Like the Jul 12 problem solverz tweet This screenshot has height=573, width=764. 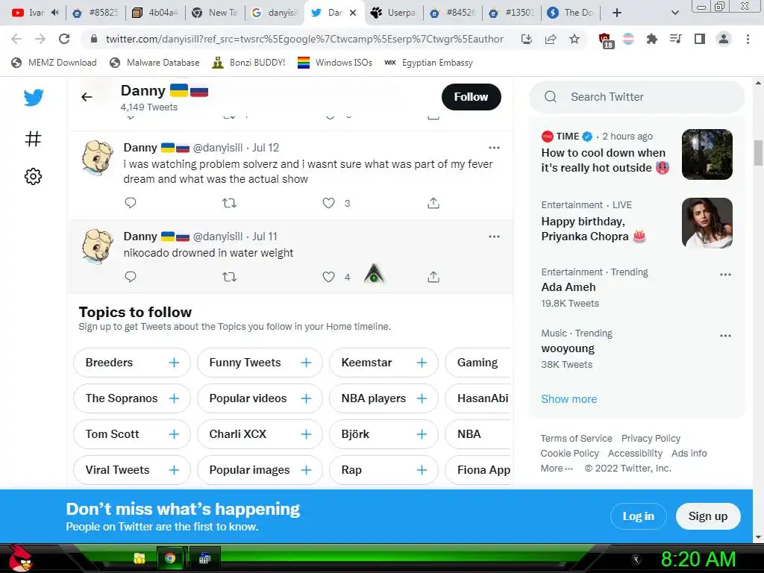click(329, 203)
